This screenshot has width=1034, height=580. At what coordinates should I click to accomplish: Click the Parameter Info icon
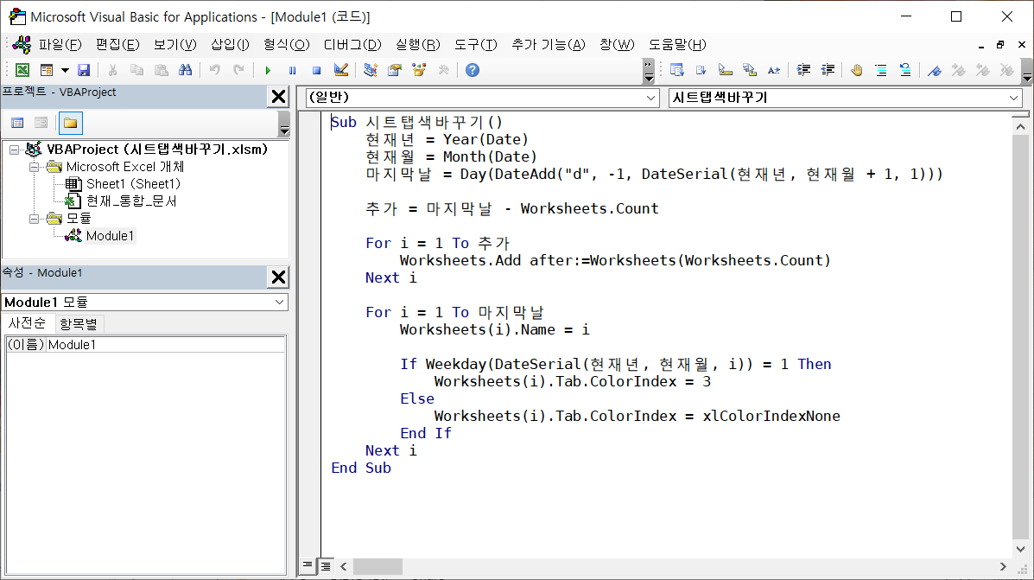coord(750,70)
